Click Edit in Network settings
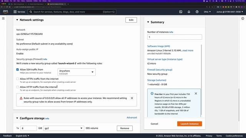 click(131, 20)
